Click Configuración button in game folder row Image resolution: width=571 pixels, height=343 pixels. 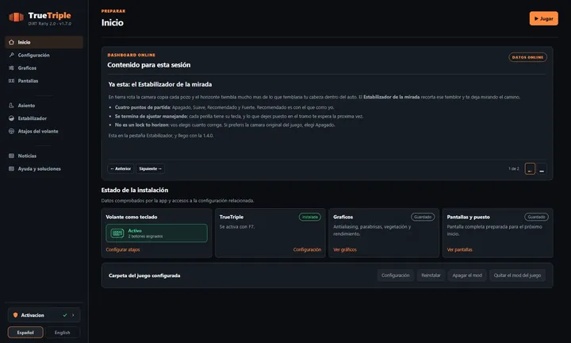point(396,276)
